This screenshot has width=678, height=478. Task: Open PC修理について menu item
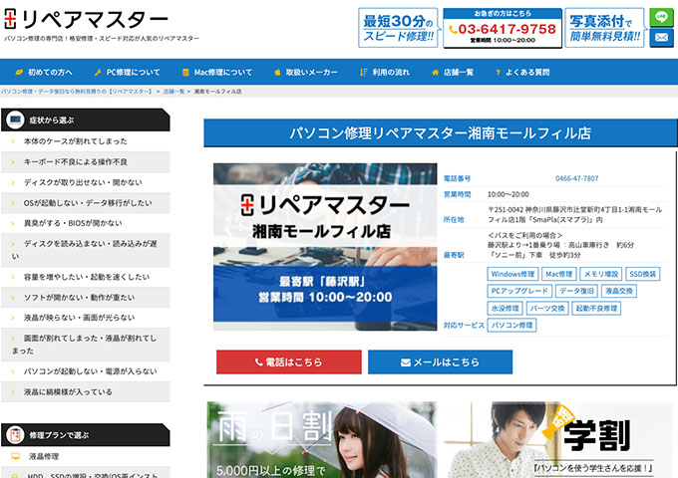(128, 72)
